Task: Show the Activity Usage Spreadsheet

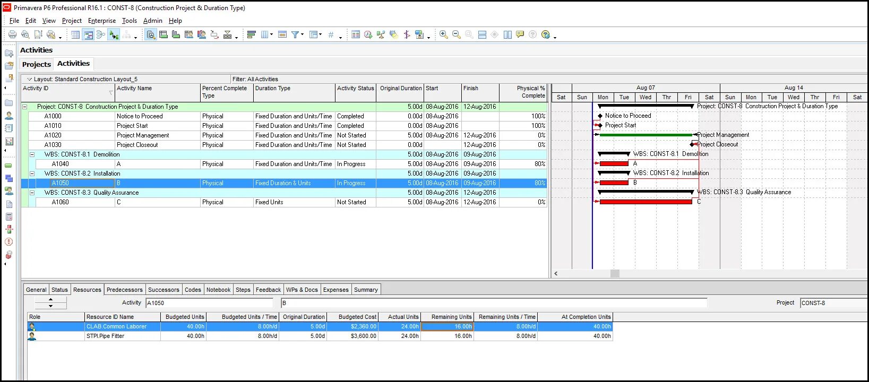Action: click(x=164, y=35)
